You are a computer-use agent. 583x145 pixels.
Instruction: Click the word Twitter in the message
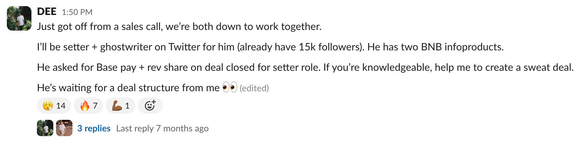coord(185,47)
